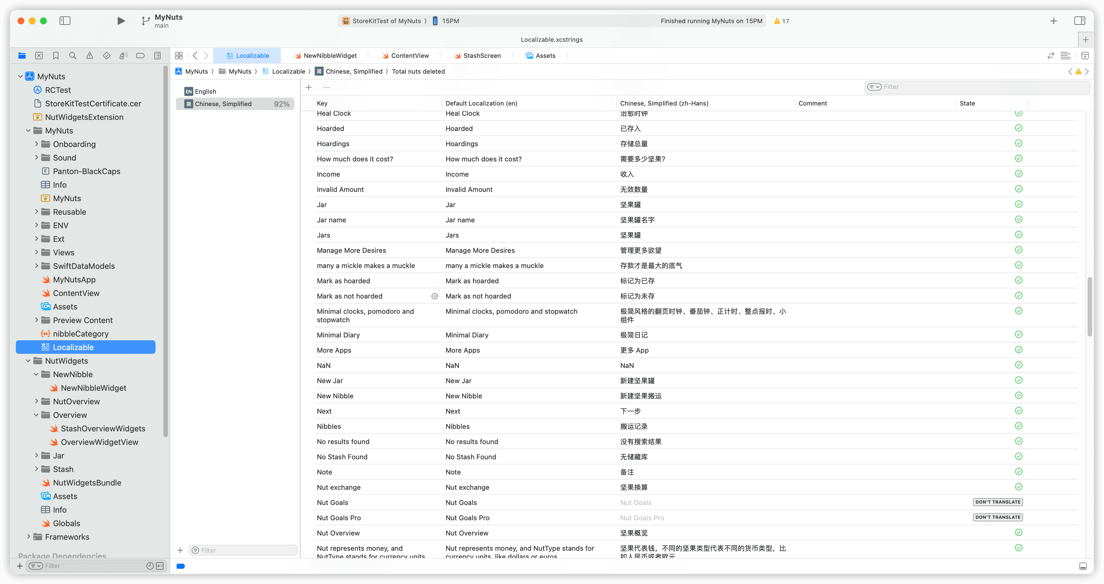This screenshot has height=584, width=1104.
Task: Open the editor options icon above the table
Action: click(x=1065, y=56)
